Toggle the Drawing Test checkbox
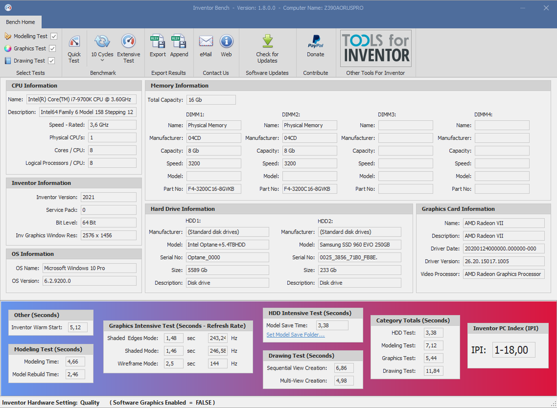Image resolution: width=557 pixels, height=408 pixels. (x=51, y=61)
